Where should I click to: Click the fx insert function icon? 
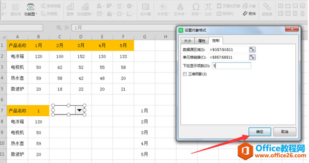pyautogui.click(x=67, y=28)
